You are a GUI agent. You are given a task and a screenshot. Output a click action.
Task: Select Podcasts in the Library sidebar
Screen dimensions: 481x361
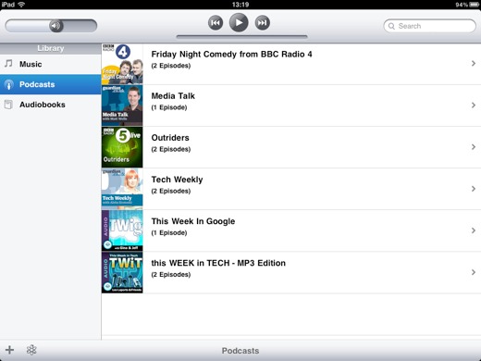click(x=51, y=84)
